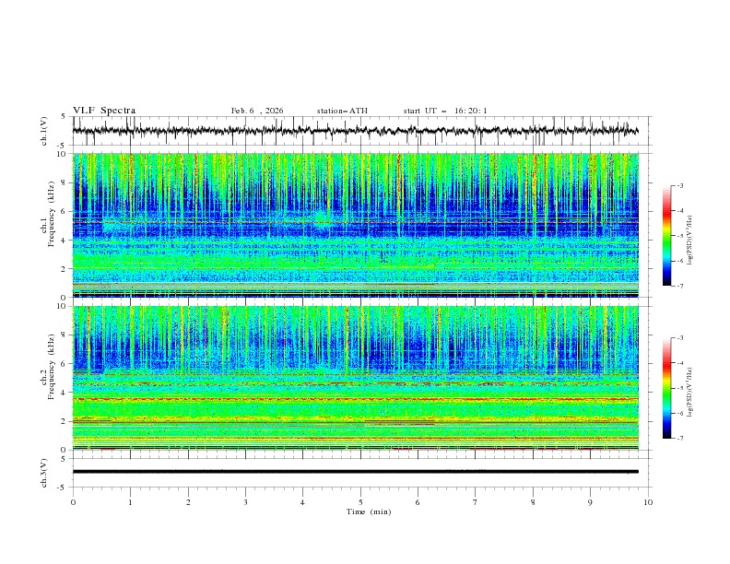This screenshot has width=730, height=564.
Task: Click the "-4" tick on ch.2 colorbar
Action: (680, 363)
